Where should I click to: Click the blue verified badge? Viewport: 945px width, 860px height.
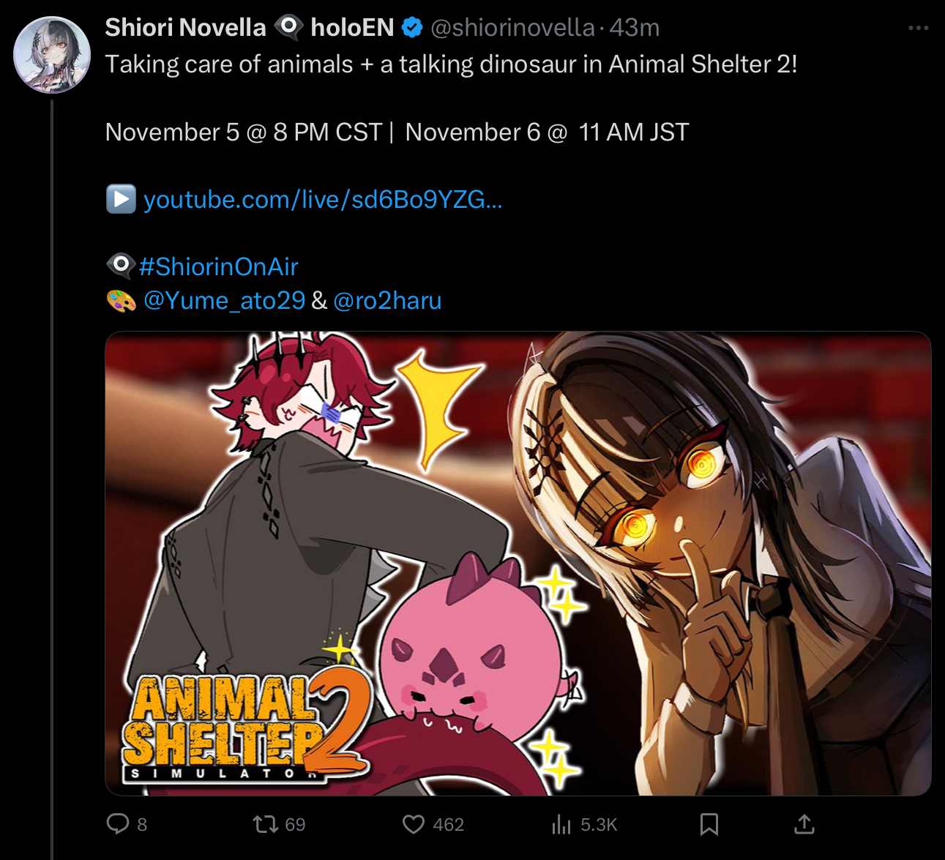(x=413, y=28)
